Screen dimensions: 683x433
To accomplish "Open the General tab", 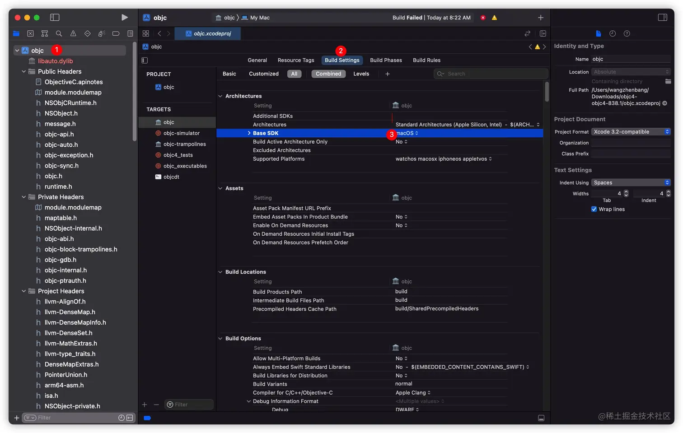I will pos(257,60).
